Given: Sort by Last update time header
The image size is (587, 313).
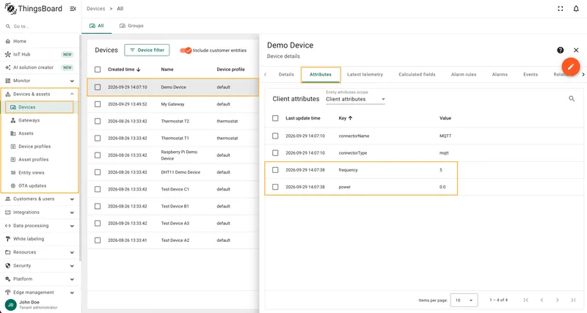Looking at the screenshot, I should tap(303, 118).
